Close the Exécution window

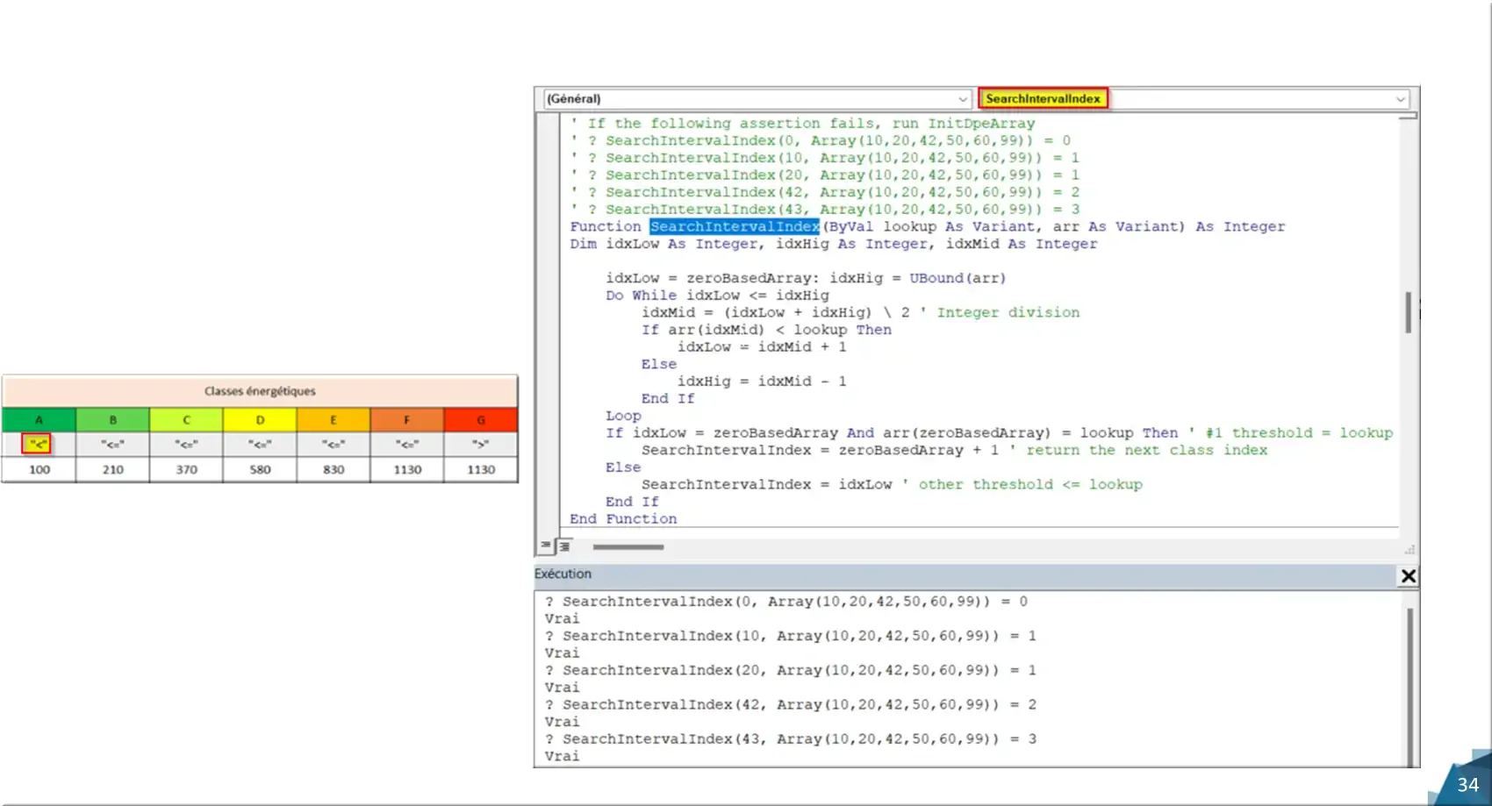tap(1408, 576)
